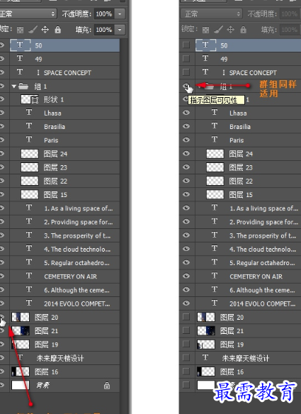The height and width of the screenshot is (414, 301).
Task: Open opacity slider arrow in left panel
Action: (x=120, y=13)
